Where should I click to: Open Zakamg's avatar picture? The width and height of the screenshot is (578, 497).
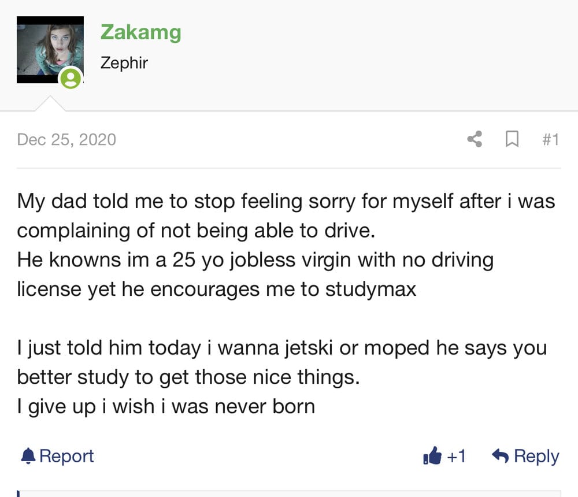point(50,50)
